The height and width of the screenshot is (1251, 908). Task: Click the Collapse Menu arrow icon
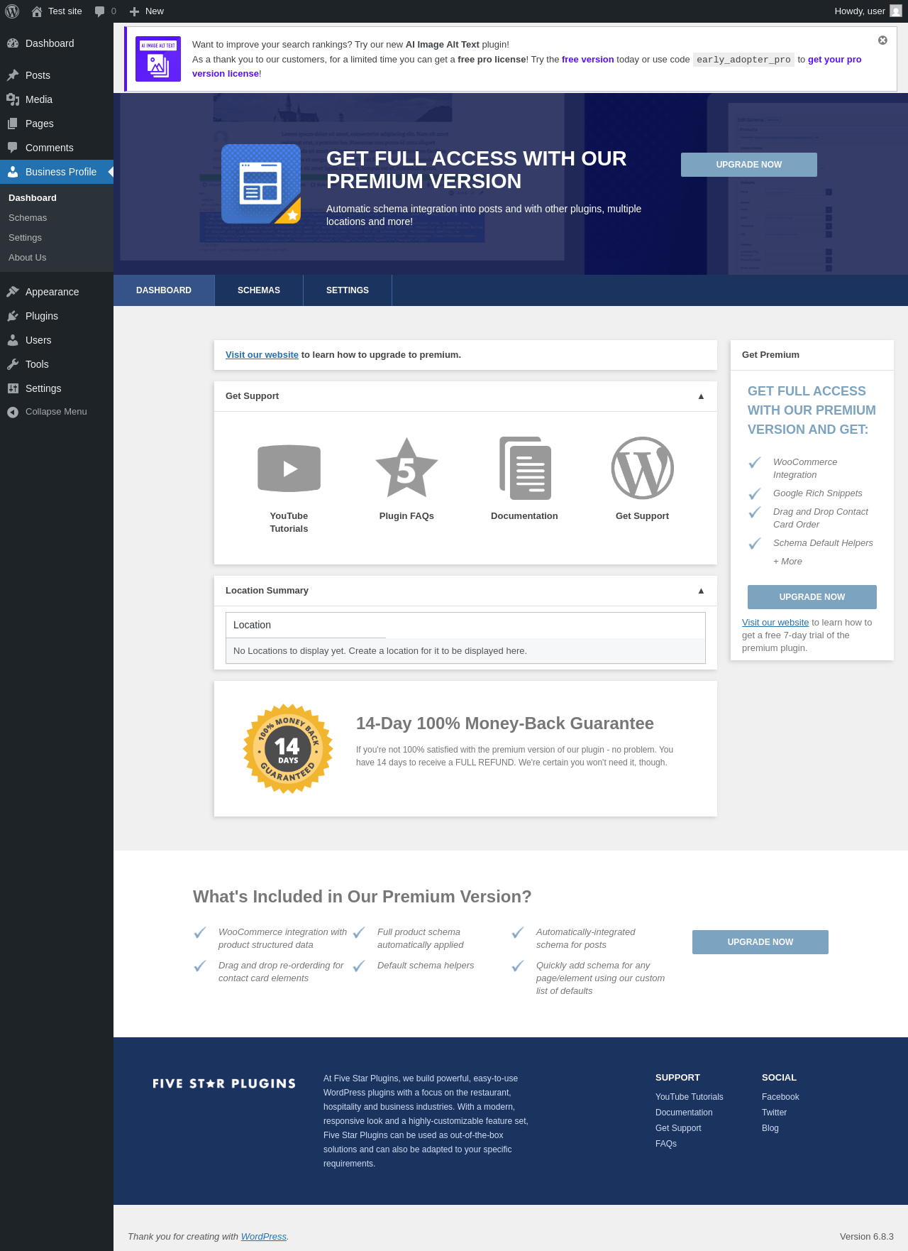click(x=13, y=413)
